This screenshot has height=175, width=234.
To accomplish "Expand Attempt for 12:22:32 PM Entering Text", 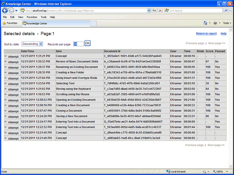I will [x=5, y=127].
